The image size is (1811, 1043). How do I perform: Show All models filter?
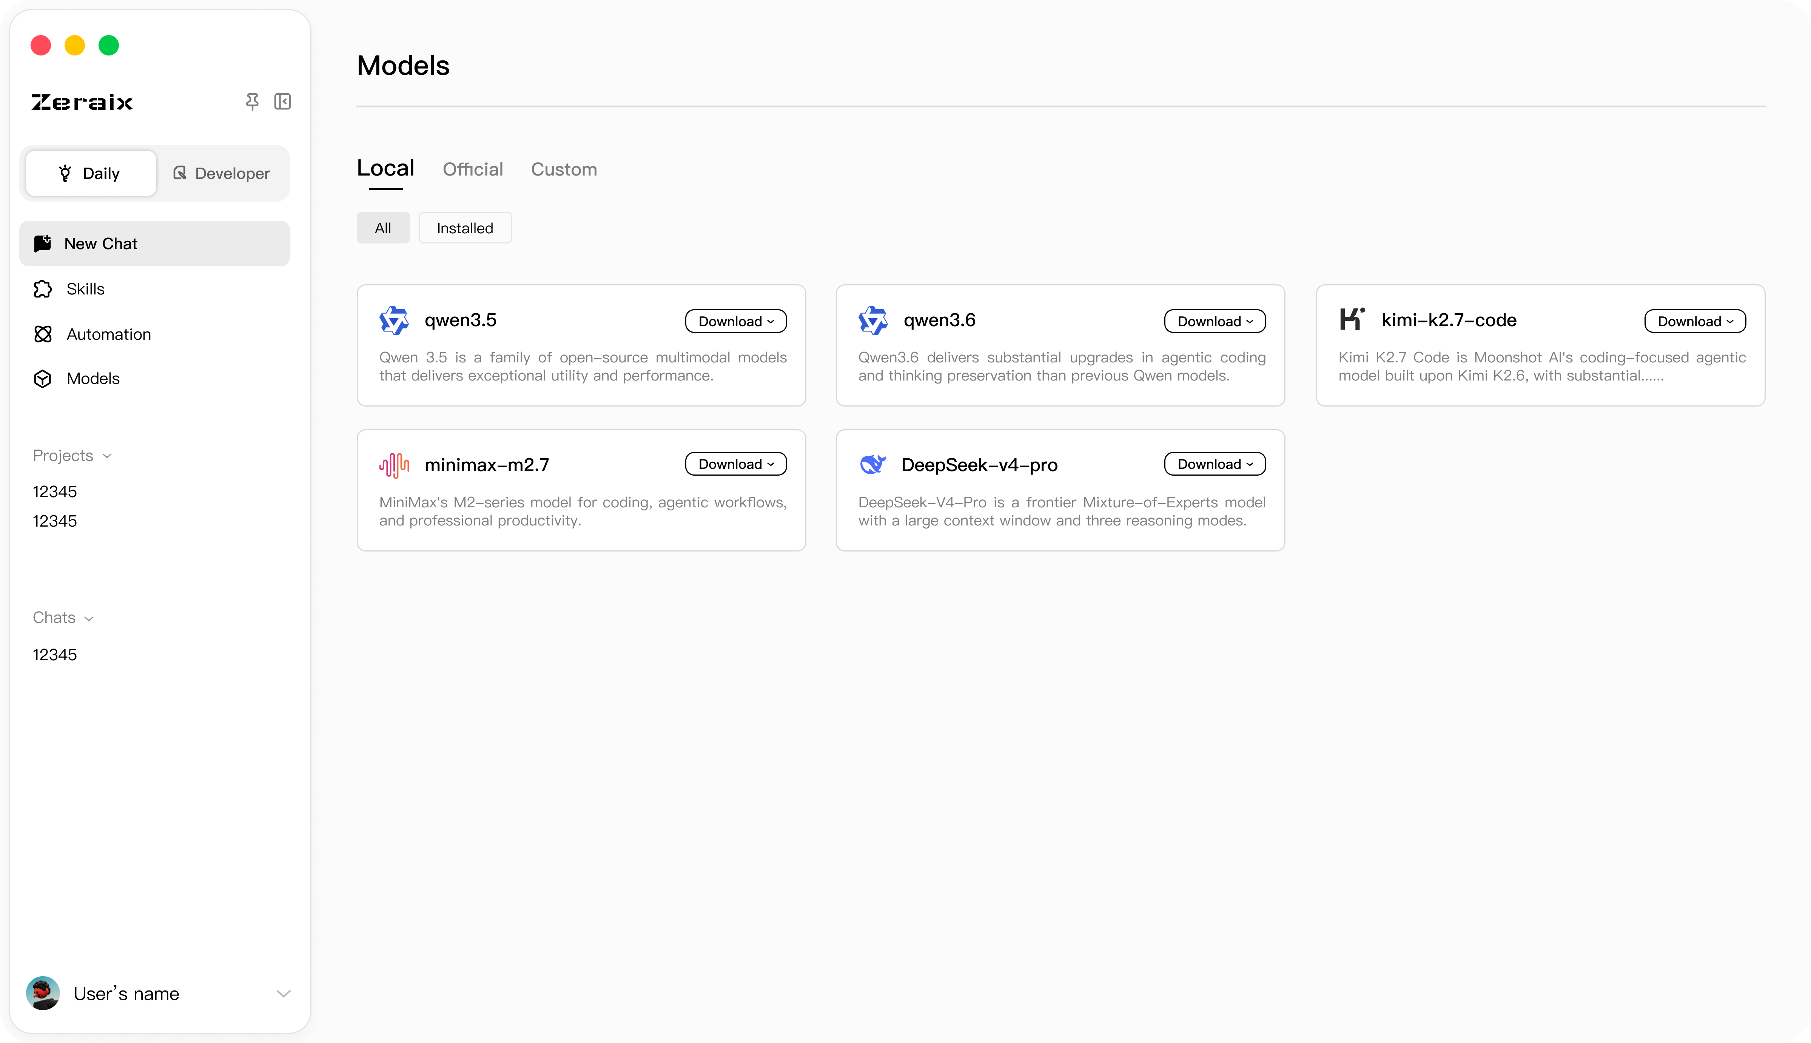tap(383, 228)
